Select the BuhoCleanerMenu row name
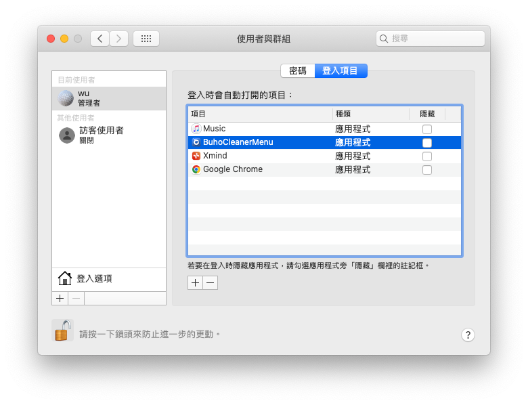Viewport: 528px width, 405px height. (x=238, y=142)
